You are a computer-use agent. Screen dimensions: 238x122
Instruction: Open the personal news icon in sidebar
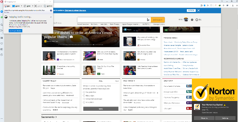click(x=2, y=49)
